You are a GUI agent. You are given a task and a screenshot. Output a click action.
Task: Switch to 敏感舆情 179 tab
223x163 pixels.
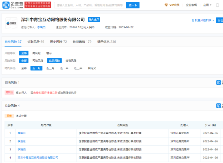pos(82,42)
